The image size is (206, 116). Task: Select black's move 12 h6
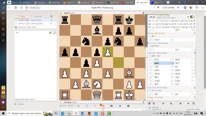coord(184,50)
